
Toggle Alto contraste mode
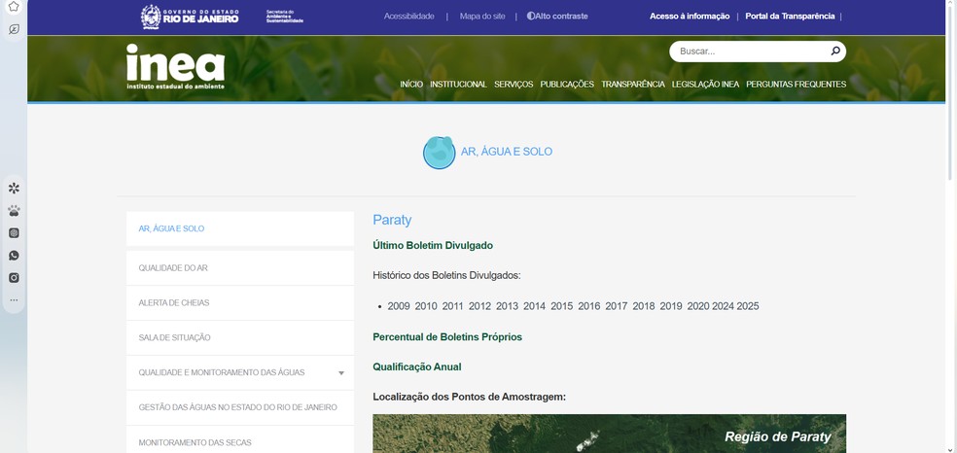point(557,17)
